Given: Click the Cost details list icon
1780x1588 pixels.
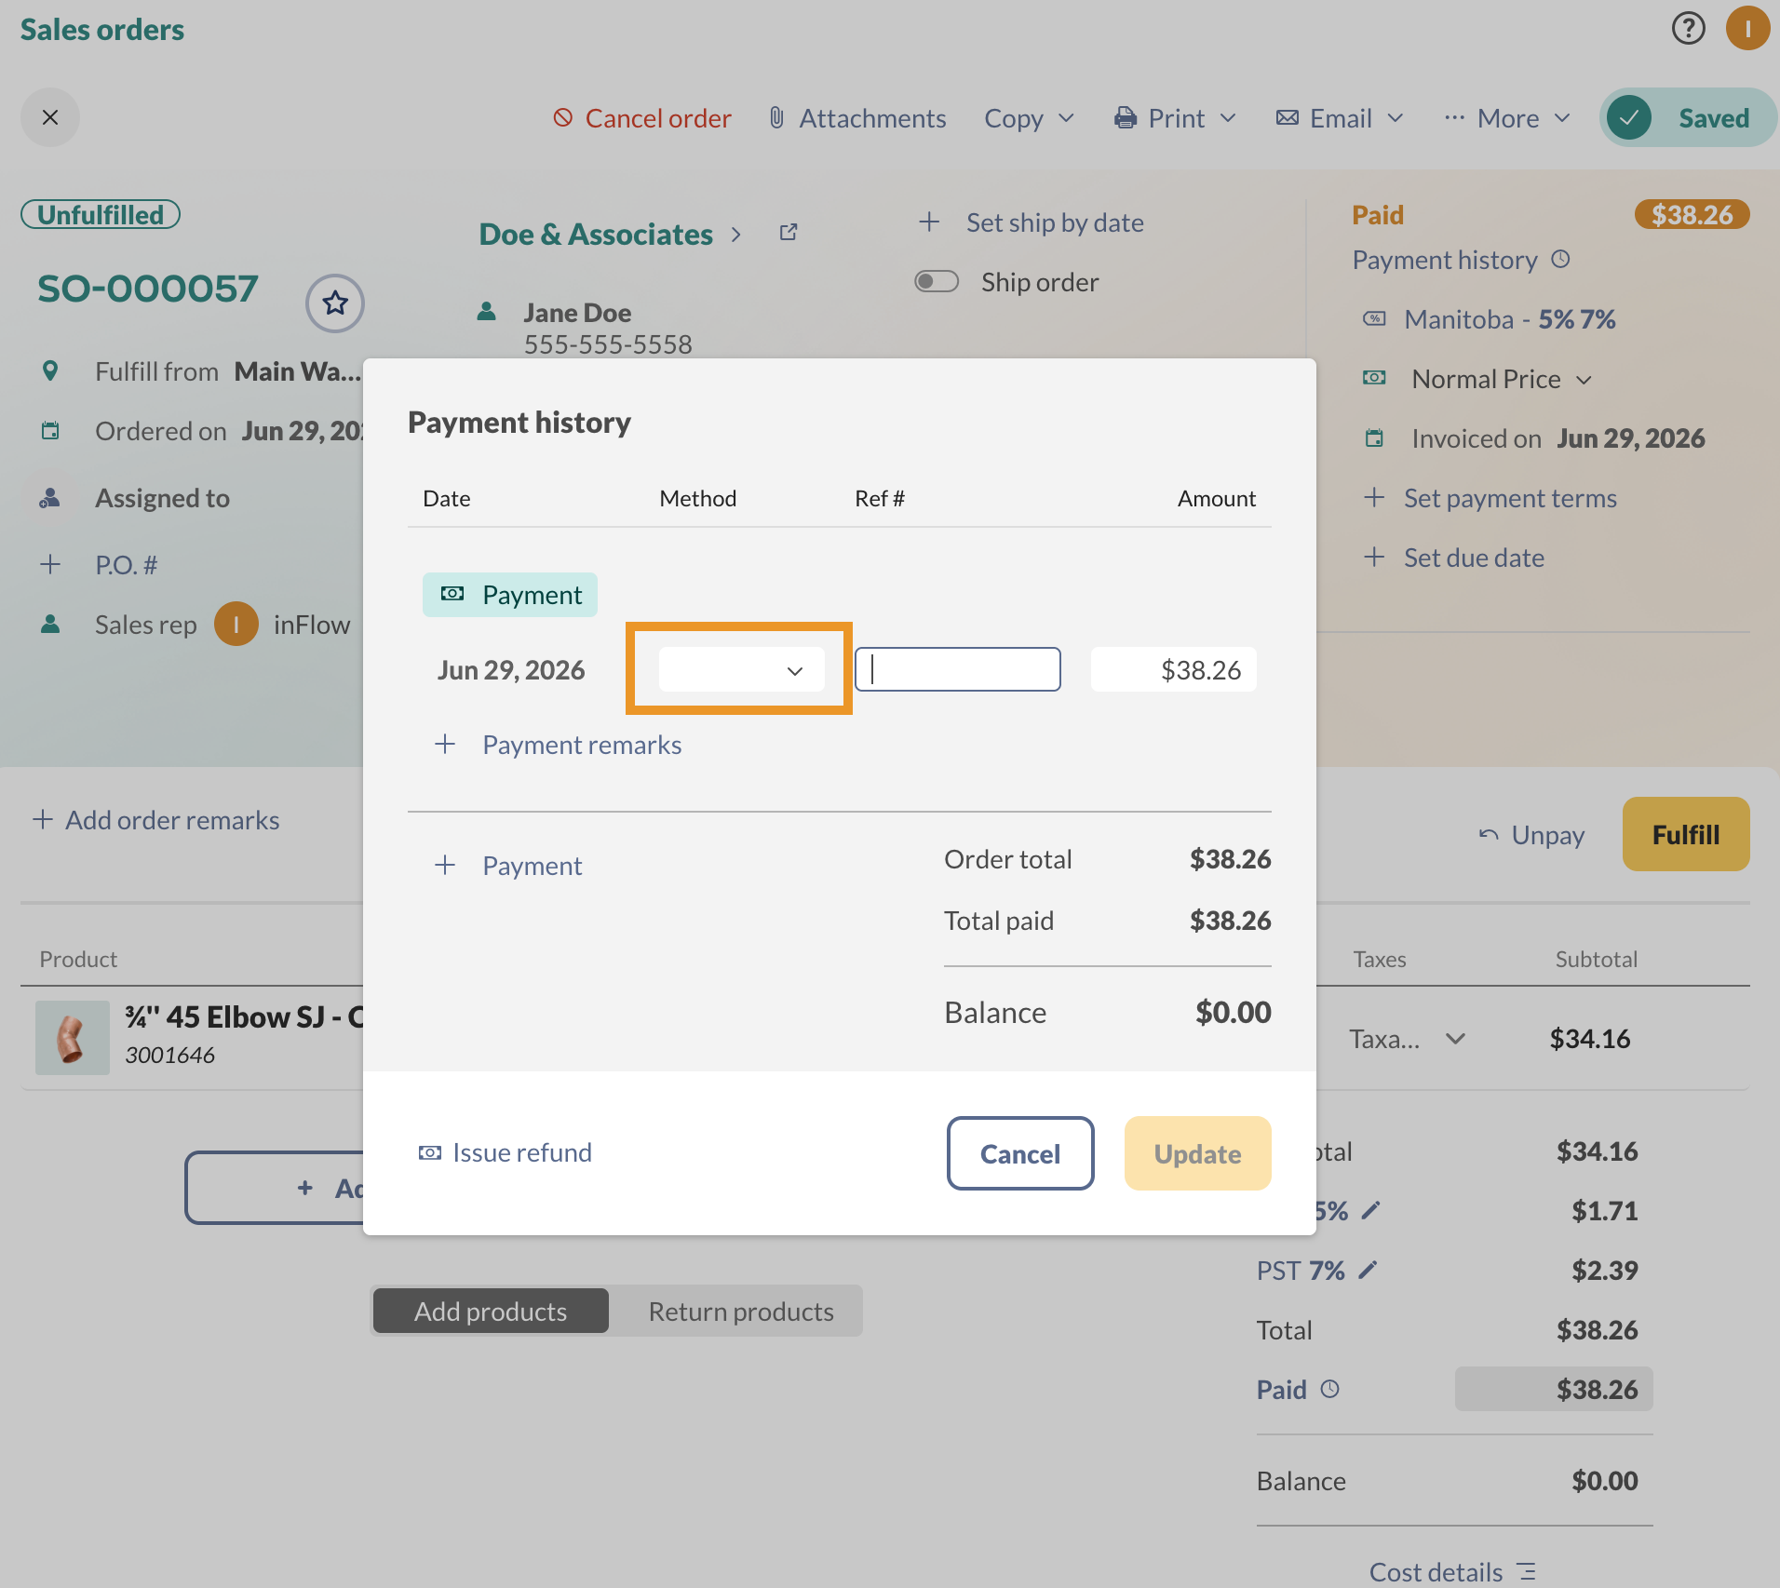Looking at the screenshot, I should [1527, 1571].
